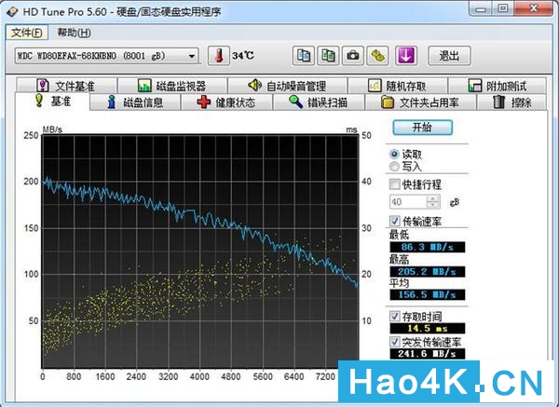This screenshot has height=407, width=559.
Task: Click the HD Tune Pro title bar icon
Action: 12,11
